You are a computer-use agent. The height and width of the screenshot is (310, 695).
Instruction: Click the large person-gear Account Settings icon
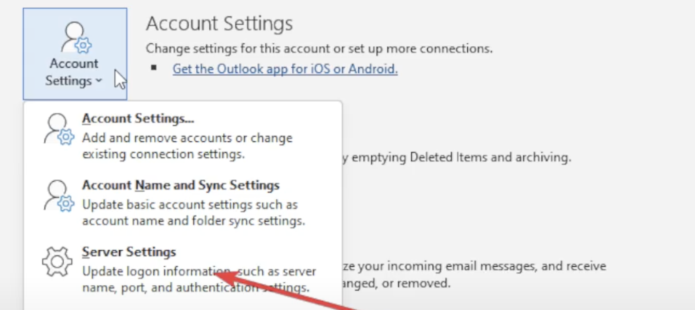tap(77, 37)
